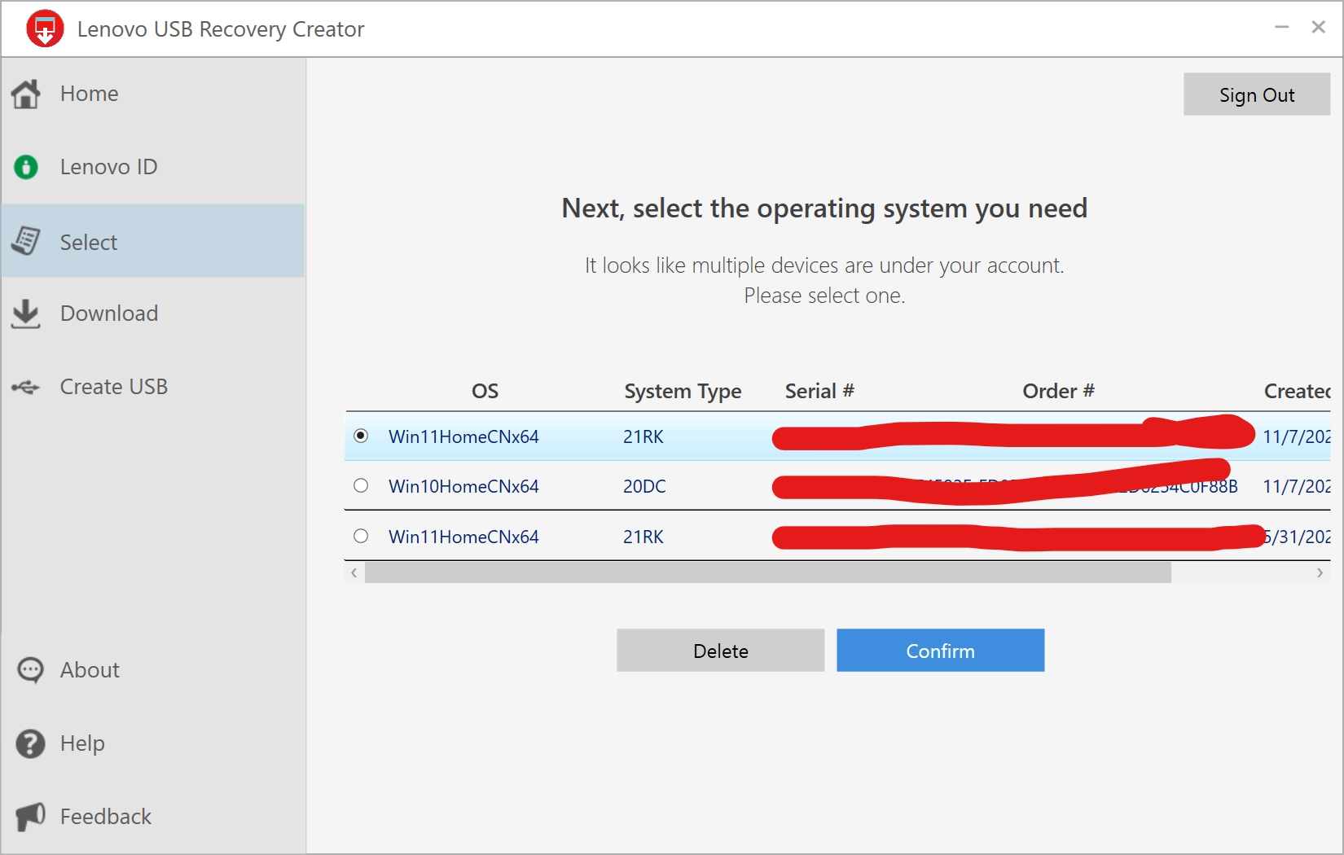Click the 5/31 created date cell

(x=1297, y=537)
